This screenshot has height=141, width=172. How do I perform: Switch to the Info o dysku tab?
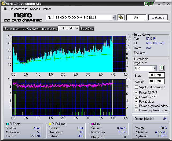pos(49,29)
